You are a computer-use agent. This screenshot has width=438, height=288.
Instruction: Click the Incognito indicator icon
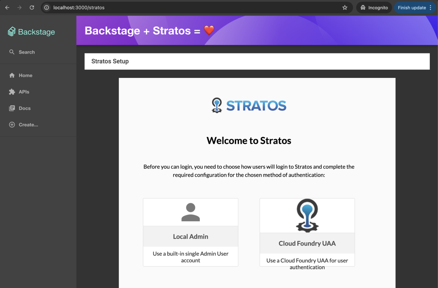click(363, 8)
